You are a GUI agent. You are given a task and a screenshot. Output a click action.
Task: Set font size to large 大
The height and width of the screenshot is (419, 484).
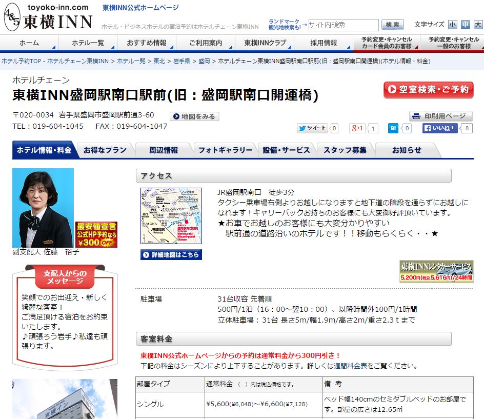[478, 25]
